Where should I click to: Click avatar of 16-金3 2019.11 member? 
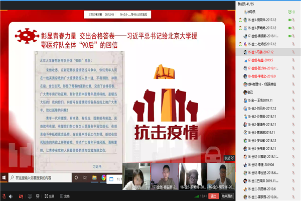pyautogui.click(x=245, y=133)
